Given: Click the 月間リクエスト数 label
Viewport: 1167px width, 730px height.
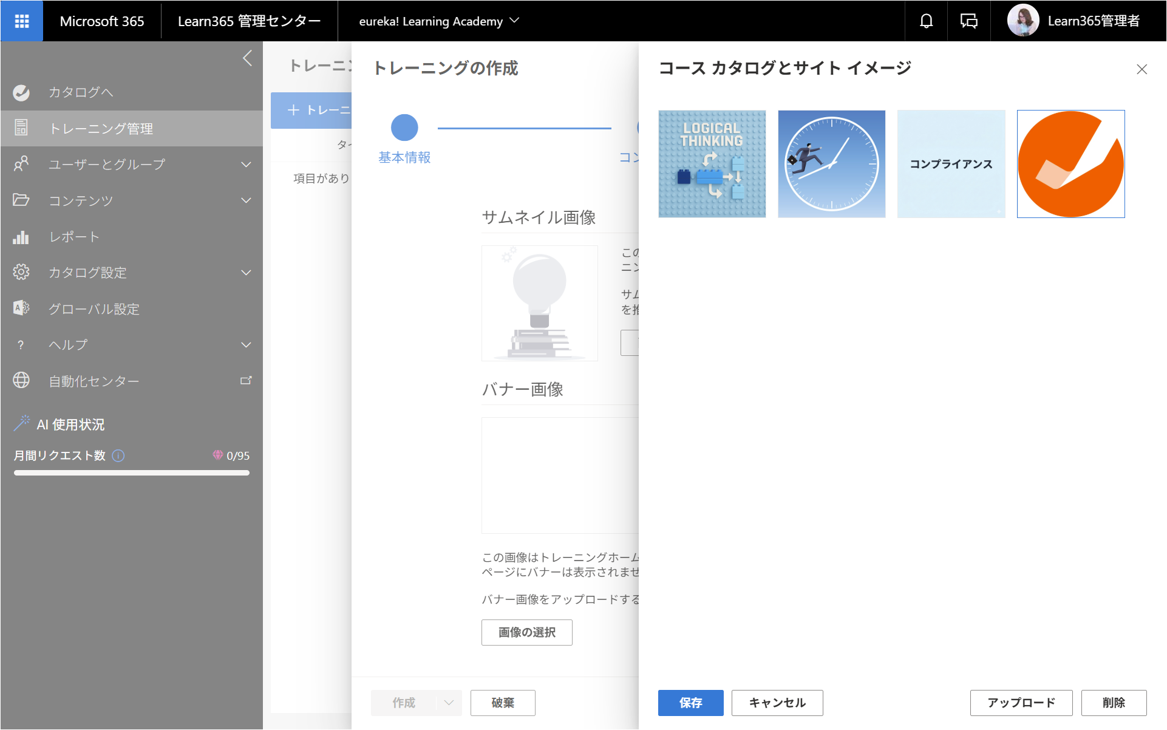Looking at the screenshot, I should point(60,455).
